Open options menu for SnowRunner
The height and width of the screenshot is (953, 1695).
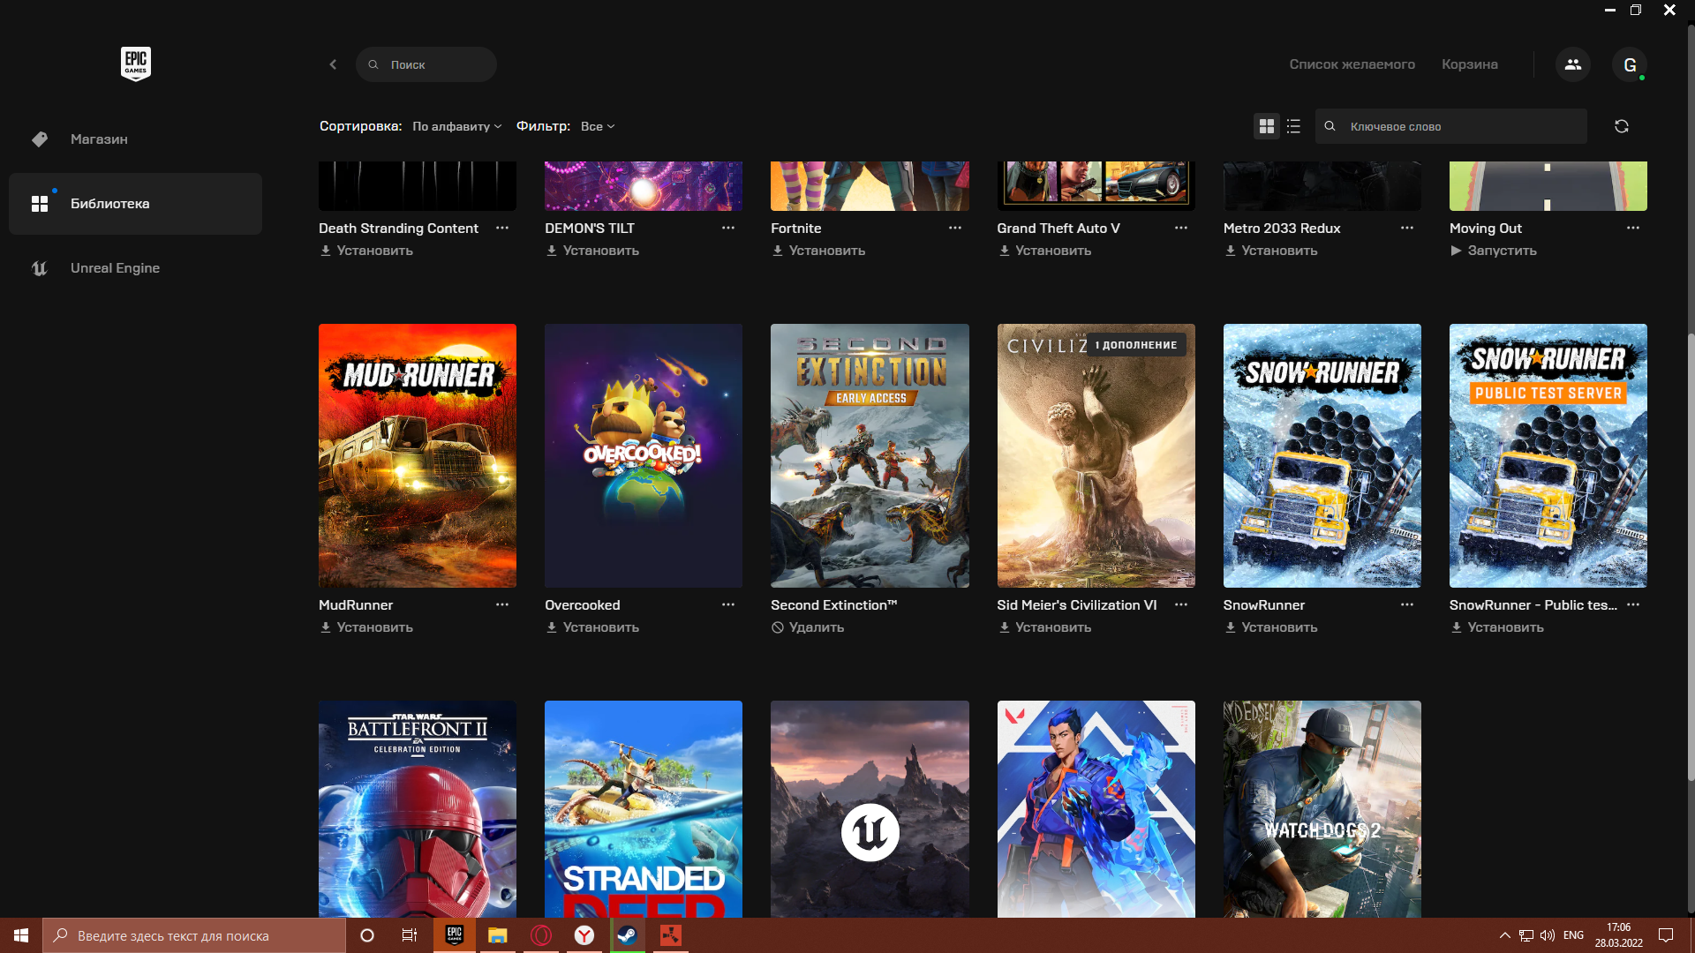tap(1406, 604)
